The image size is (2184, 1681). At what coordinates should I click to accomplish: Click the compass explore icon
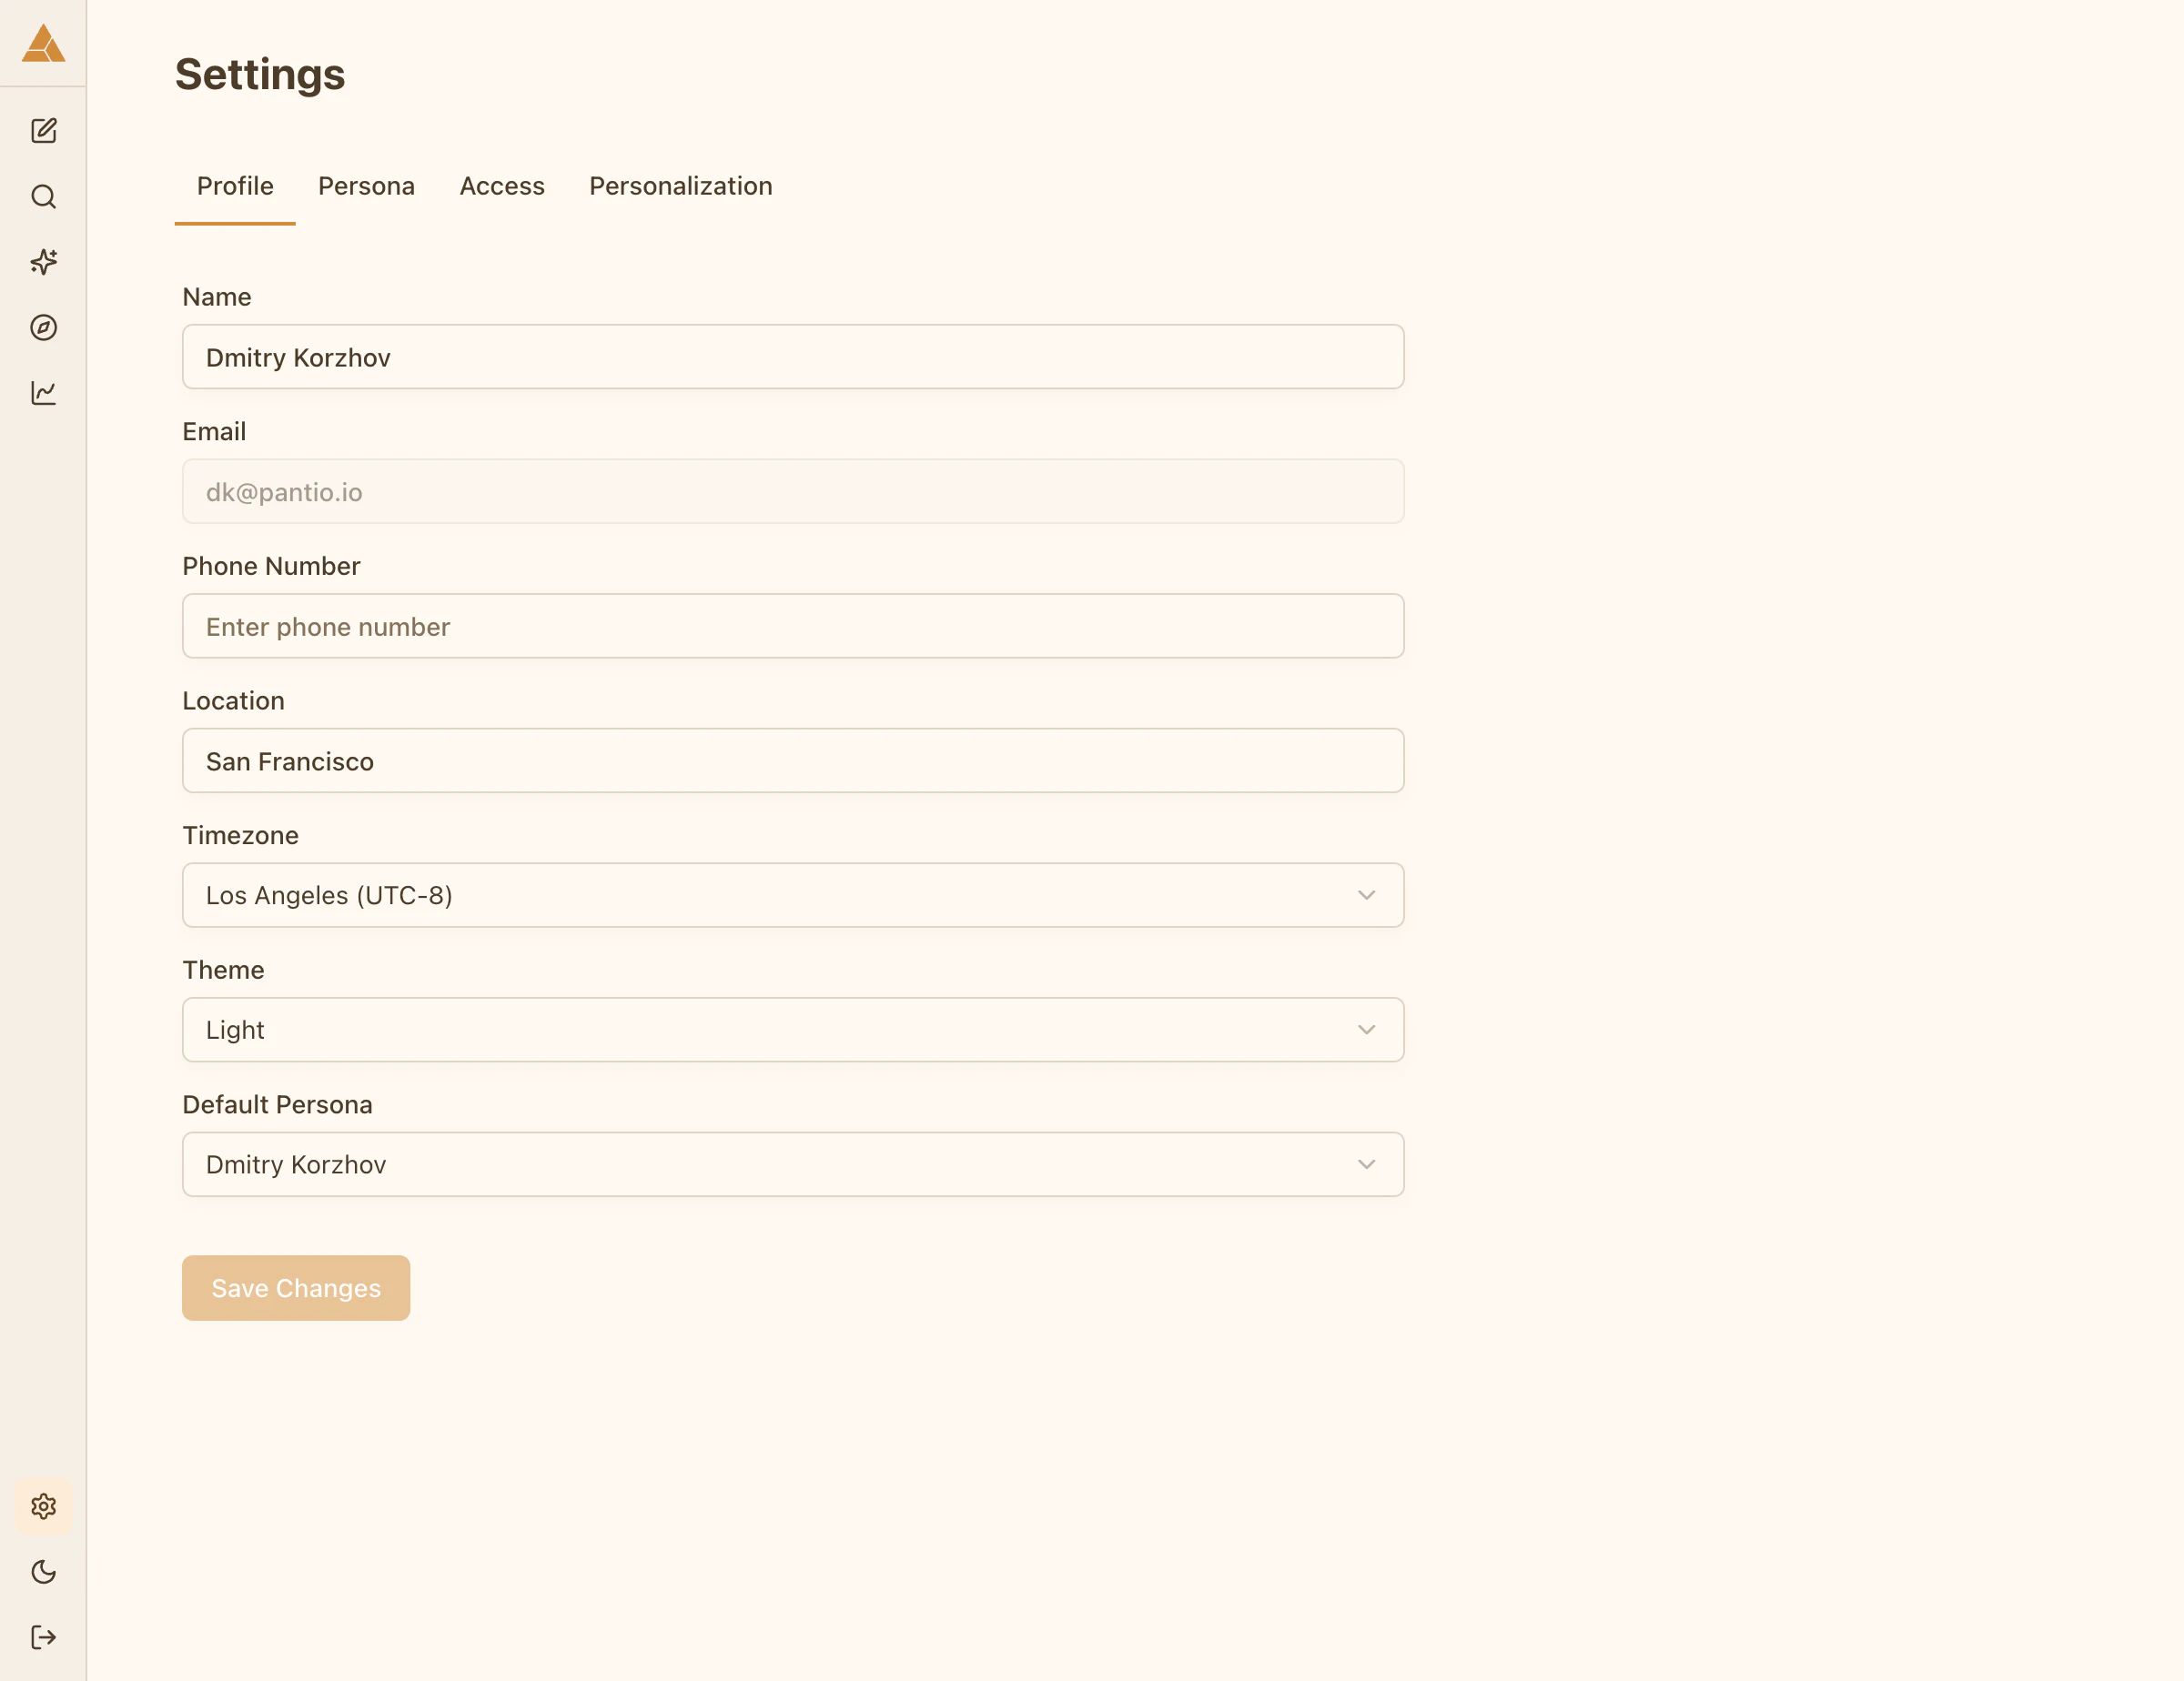(x=44, y=327)
